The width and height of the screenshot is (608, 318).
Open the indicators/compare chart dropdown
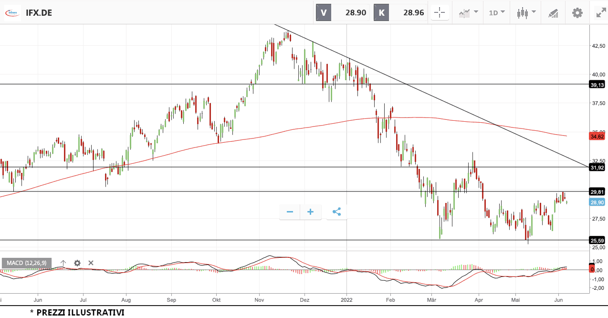point(468,12)
